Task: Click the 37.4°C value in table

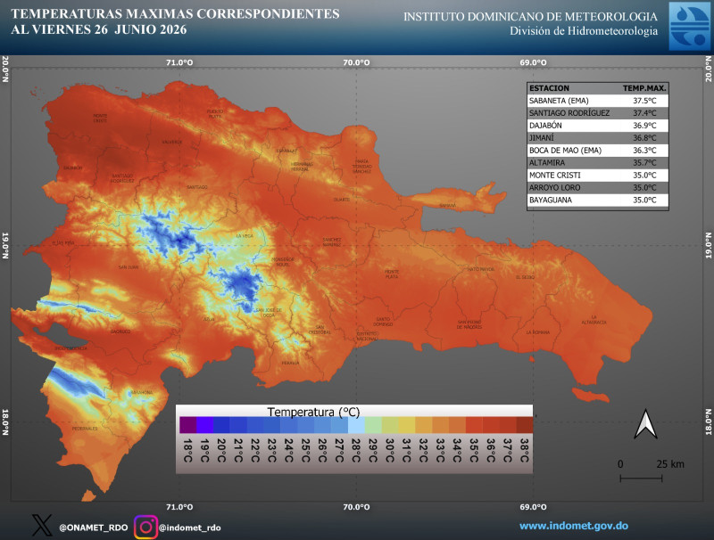Action: pos(644,113)
